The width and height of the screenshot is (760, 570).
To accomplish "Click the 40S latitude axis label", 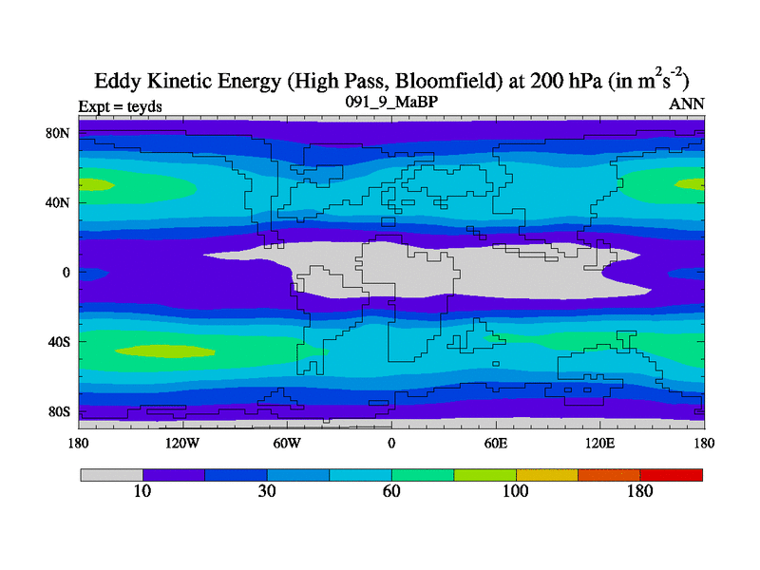I will (59, 341).
